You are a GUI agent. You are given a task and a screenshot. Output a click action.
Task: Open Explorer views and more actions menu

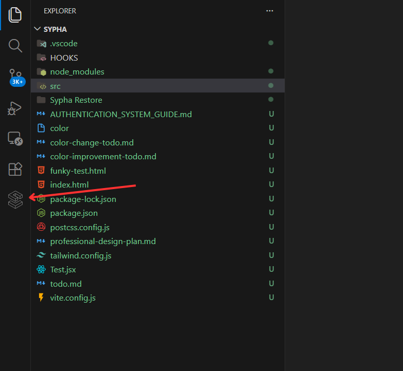tap(270, 11)
